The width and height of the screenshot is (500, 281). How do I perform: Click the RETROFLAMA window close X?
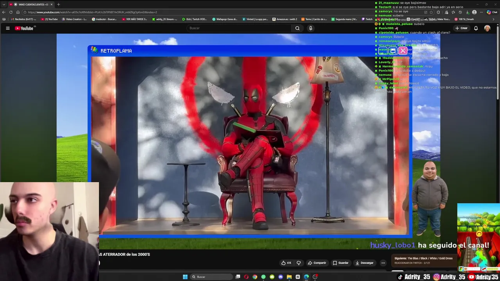click(x=403, y=51)
